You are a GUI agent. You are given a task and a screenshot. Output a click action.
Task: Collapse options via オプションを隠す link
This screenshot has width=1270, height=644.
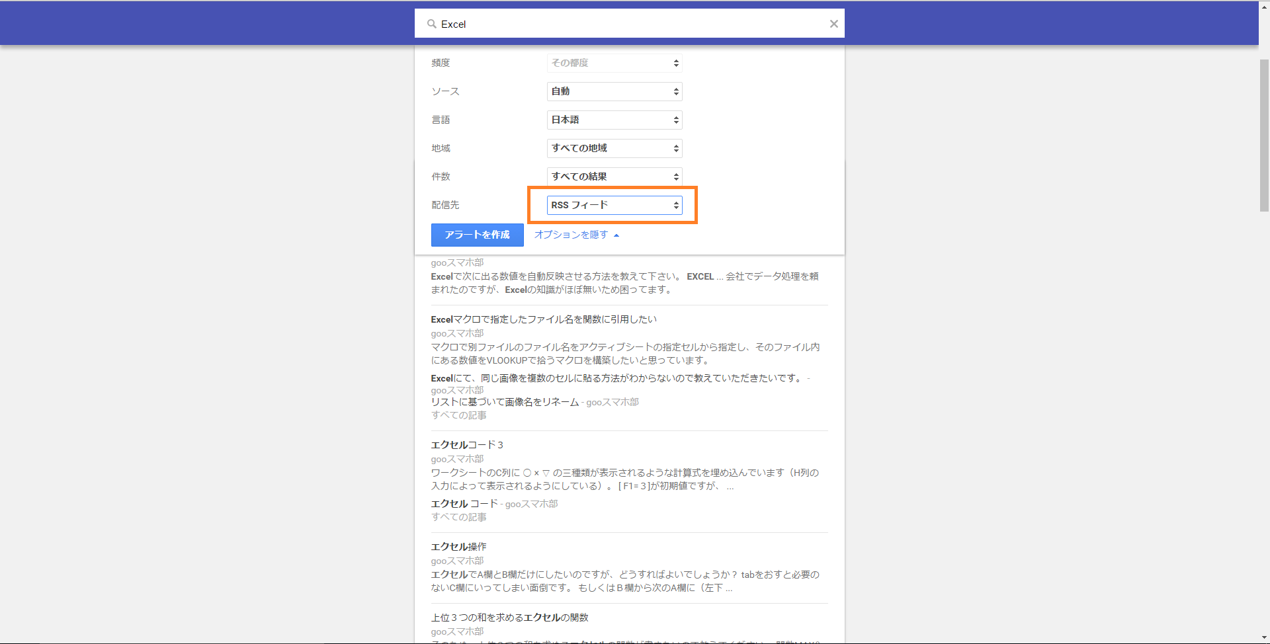[x=577, y=235]
